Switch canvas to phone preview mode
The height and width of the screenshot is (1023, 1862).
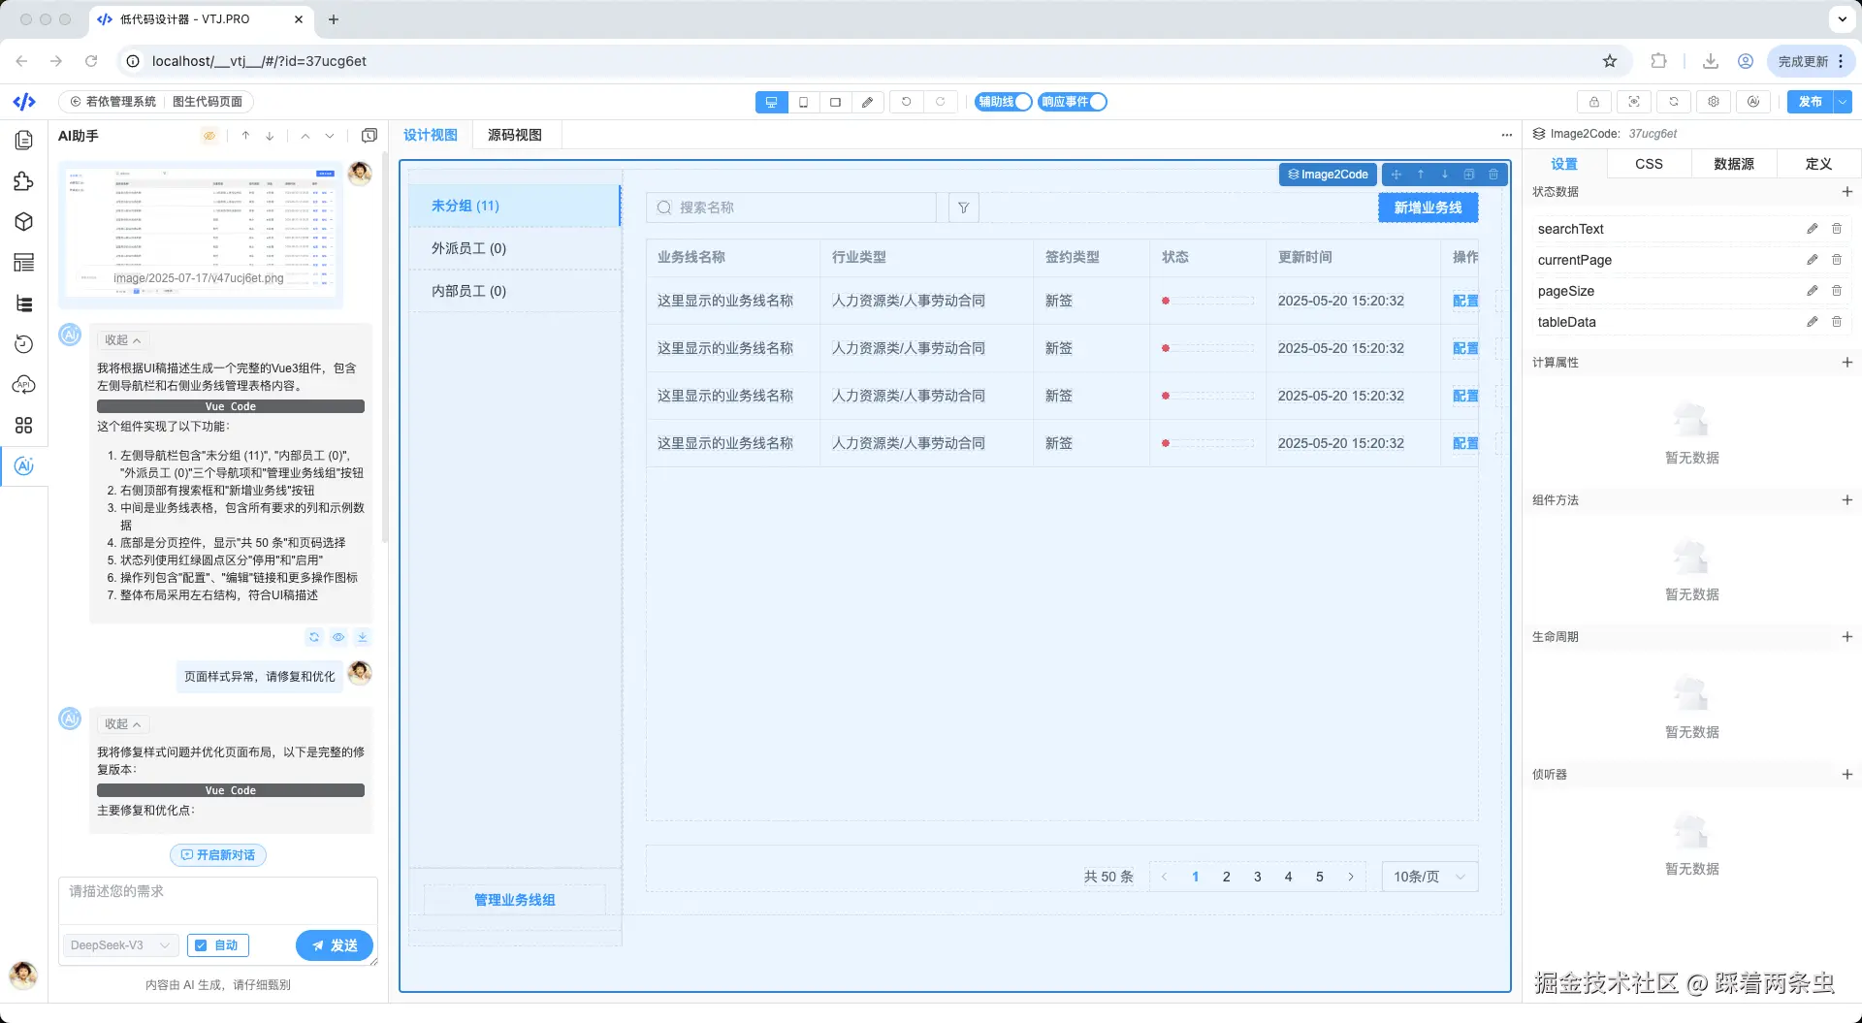803,102
